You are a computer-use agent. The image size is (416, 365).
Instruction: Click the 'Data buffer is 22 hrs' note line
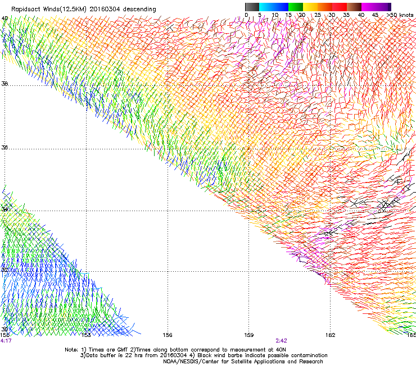pyautogui.click(x=204, y=355)
